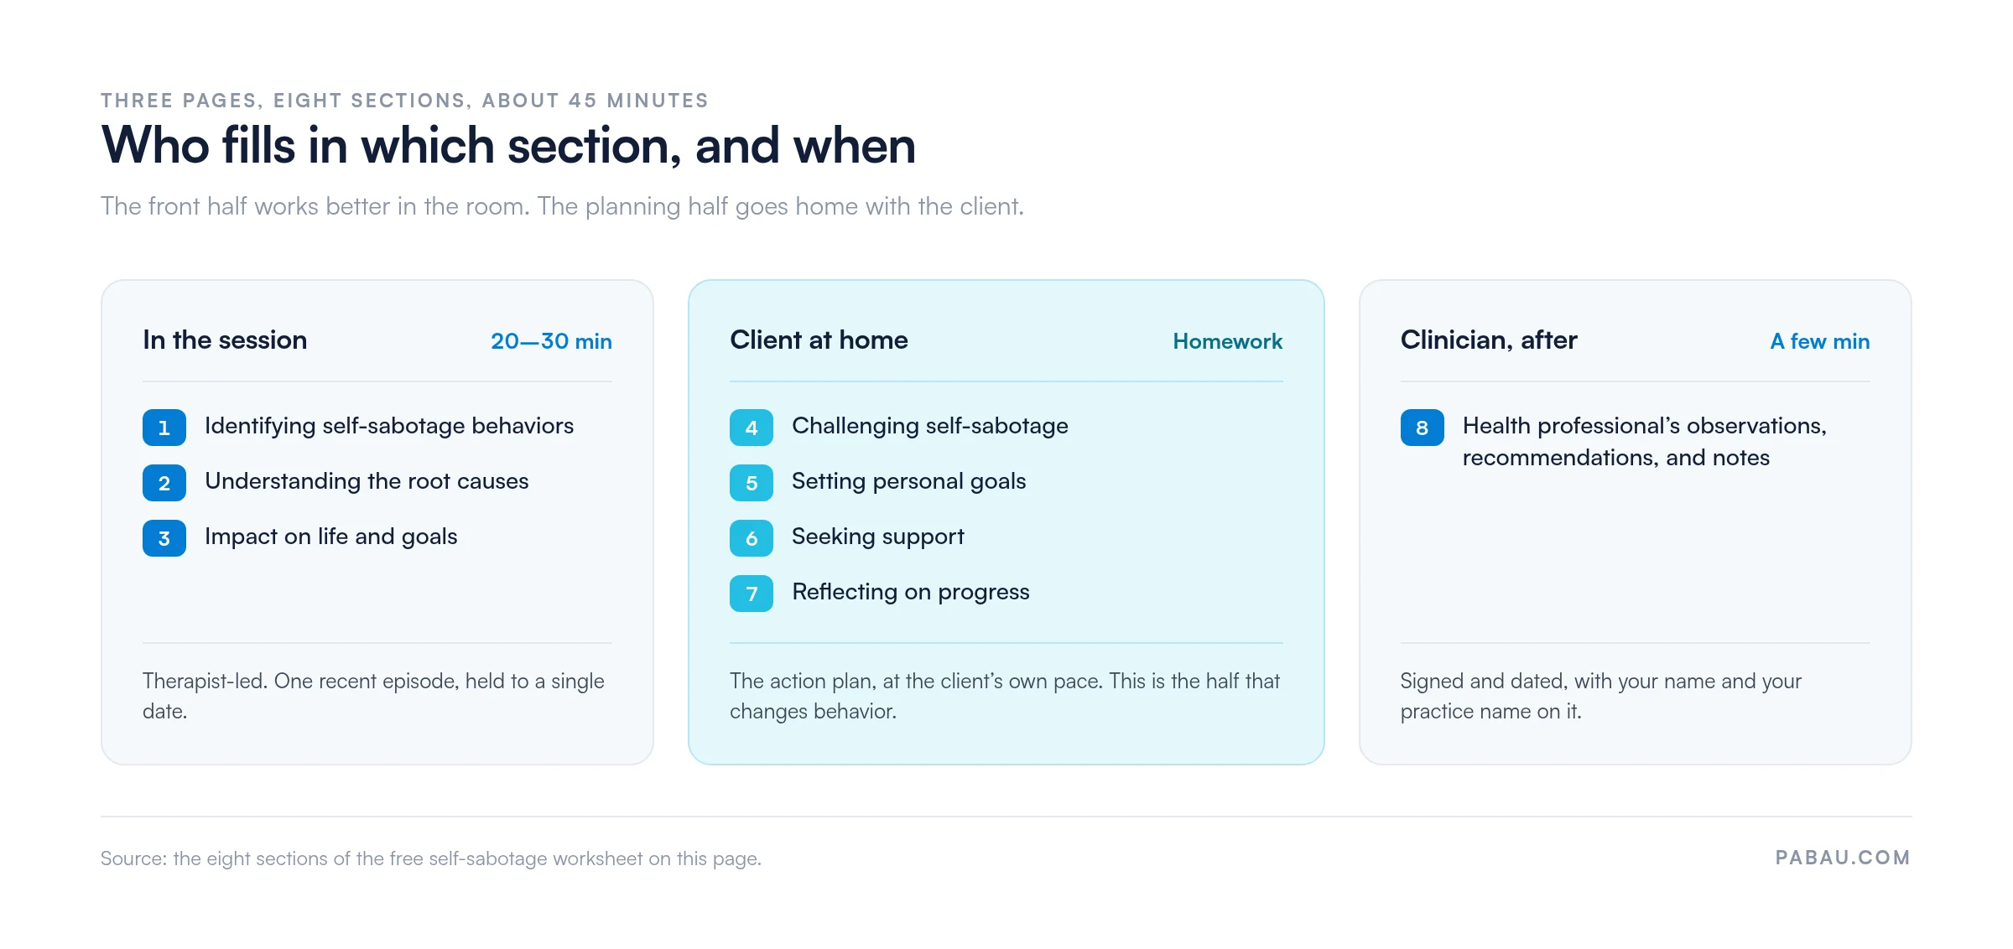The image size is (2013, 949).
Task: Click the '20—30 min' label
Action: tap(551, 341)
